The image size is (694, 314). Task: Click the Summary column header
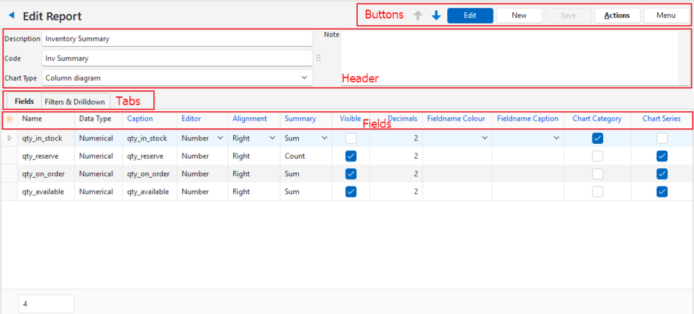pos(306,119)
